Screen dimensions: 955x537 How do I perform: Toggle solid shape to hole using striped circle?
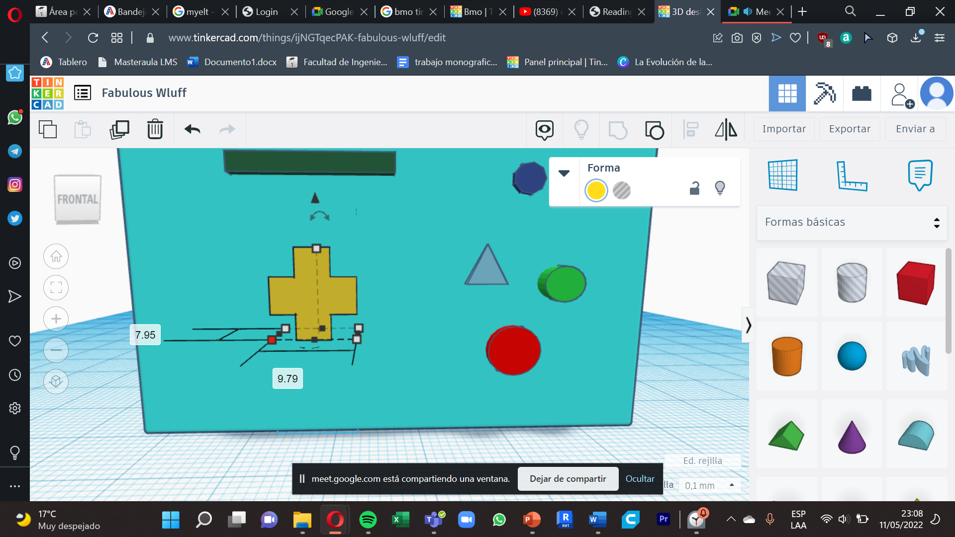tap(621, 190)
